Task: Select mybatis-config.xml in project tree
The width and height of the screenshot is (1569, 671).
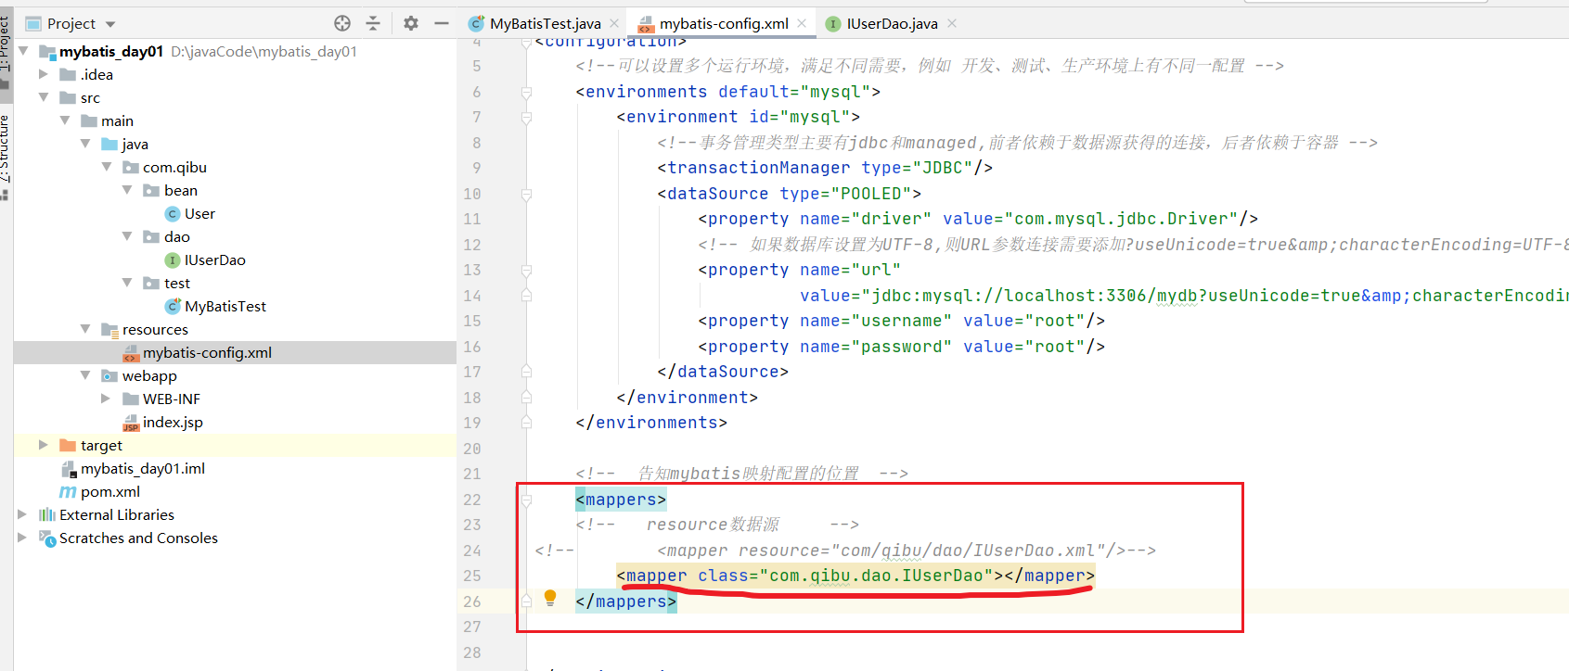Action: 235,352
